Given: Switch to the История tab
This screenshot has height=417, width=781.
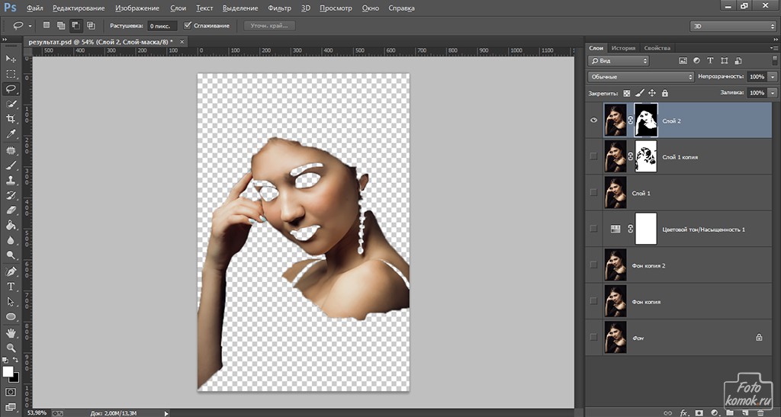Looking at the screenshot, I should click(x=625, y=47).
